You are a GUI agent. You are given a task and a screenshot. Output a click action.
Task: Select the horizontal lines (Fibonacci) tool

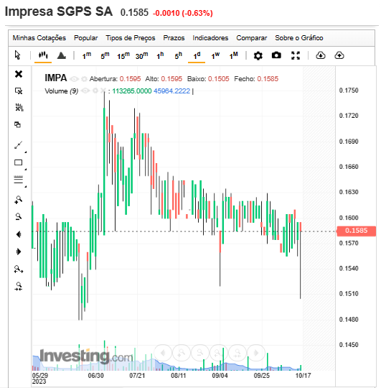tap(19, 180)
